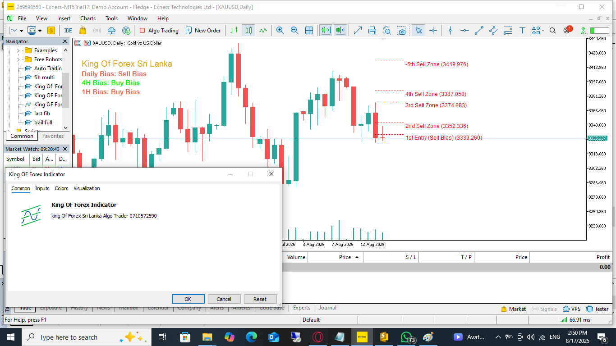Open the Market shopping bag icon
The image size is (616, 346).
tap(83, 31)
